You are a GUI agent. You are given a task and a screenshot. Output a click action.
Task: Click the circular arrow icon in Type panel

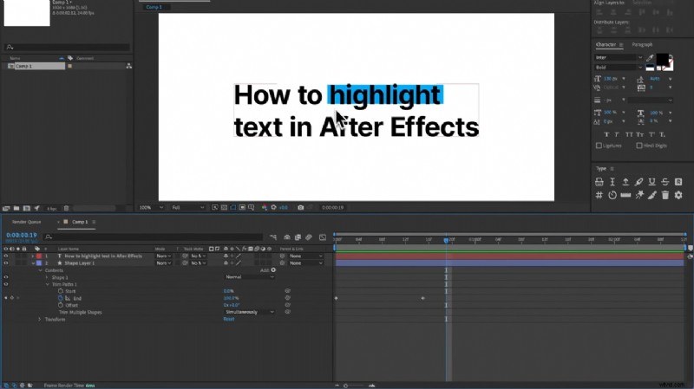coord(612,195)
